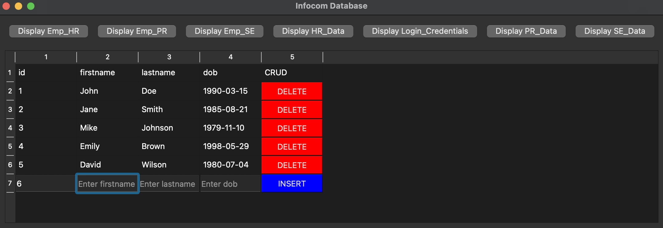
Task: Select the cell 'Johnson'
Action: [x=169, y=128]
